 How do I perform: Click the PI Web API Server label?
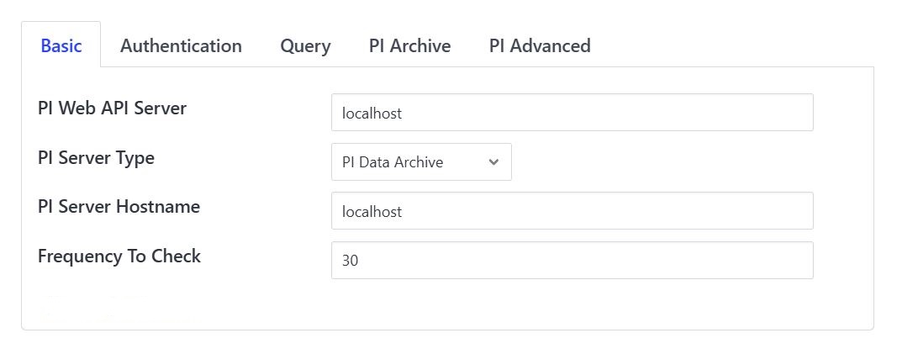point(112,108)
